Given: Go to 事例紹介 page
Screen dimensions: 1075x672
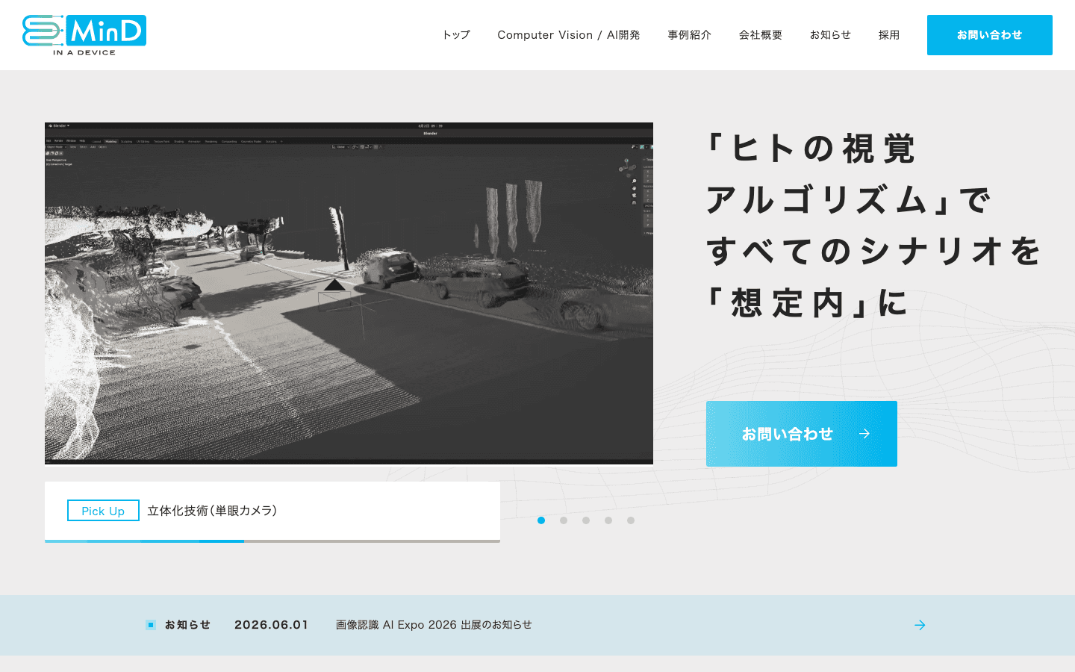Looking at the screenshot, I should (x=690, y=35).
